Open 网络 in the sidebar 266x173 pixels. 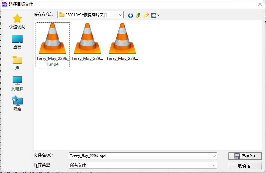point(17,103)
